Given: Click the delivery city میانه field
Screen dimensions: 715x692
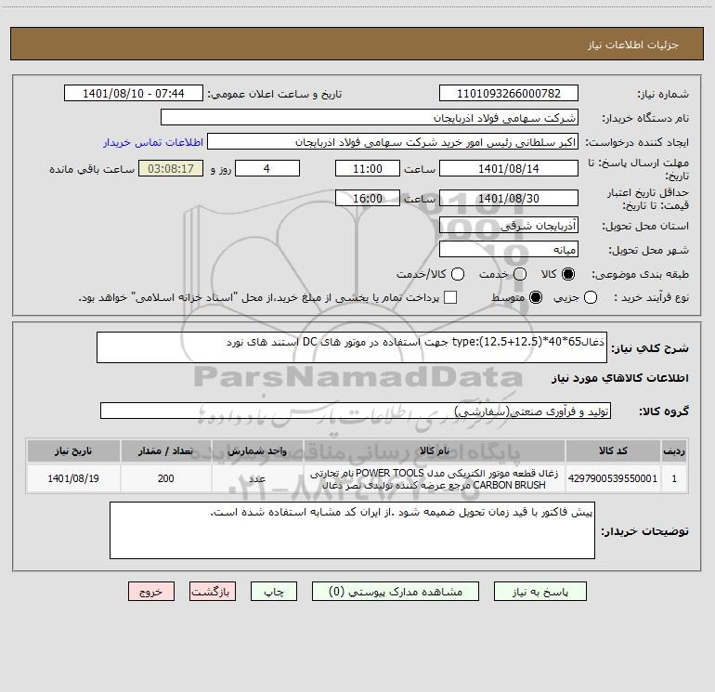Looking at the screenshot, I should [x=509, y=250].
